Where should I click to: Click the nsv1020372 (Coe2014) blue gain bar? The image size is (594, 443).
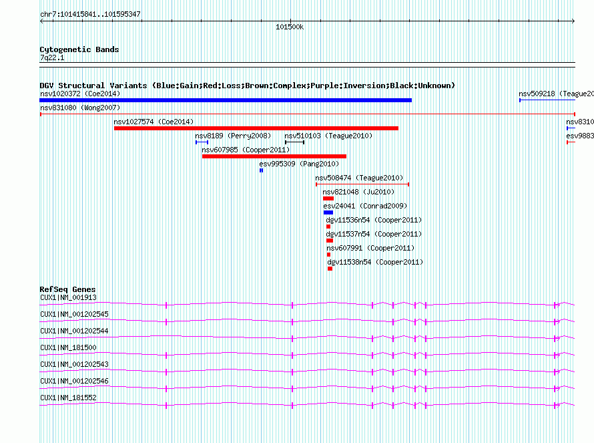click(226, 100)
